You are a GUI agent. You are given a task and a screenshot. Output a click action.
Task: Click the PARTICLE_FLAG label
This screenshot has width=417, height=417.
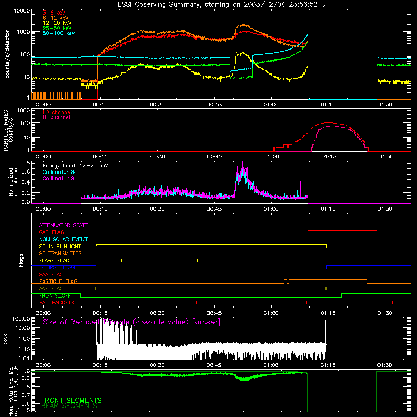point(58,281)
